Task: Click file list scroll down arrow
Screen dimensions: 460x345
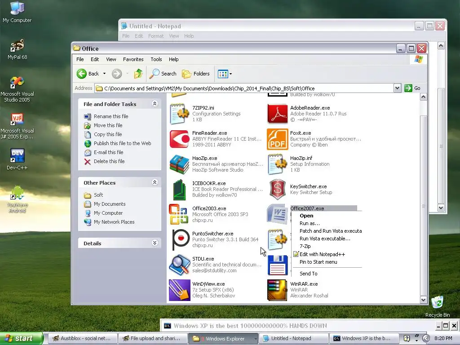Action: (x=423, y=300)
